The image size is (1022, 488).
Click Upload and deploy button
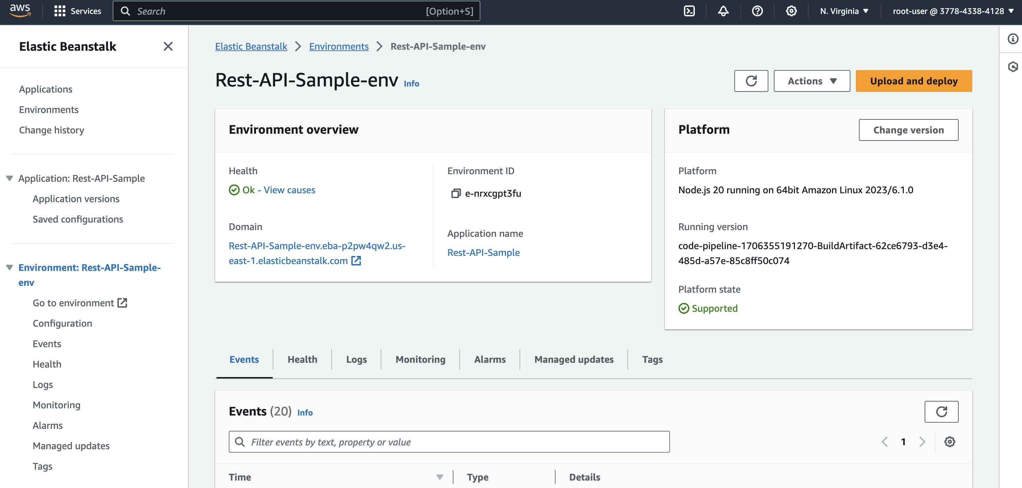tap(913, 81)
